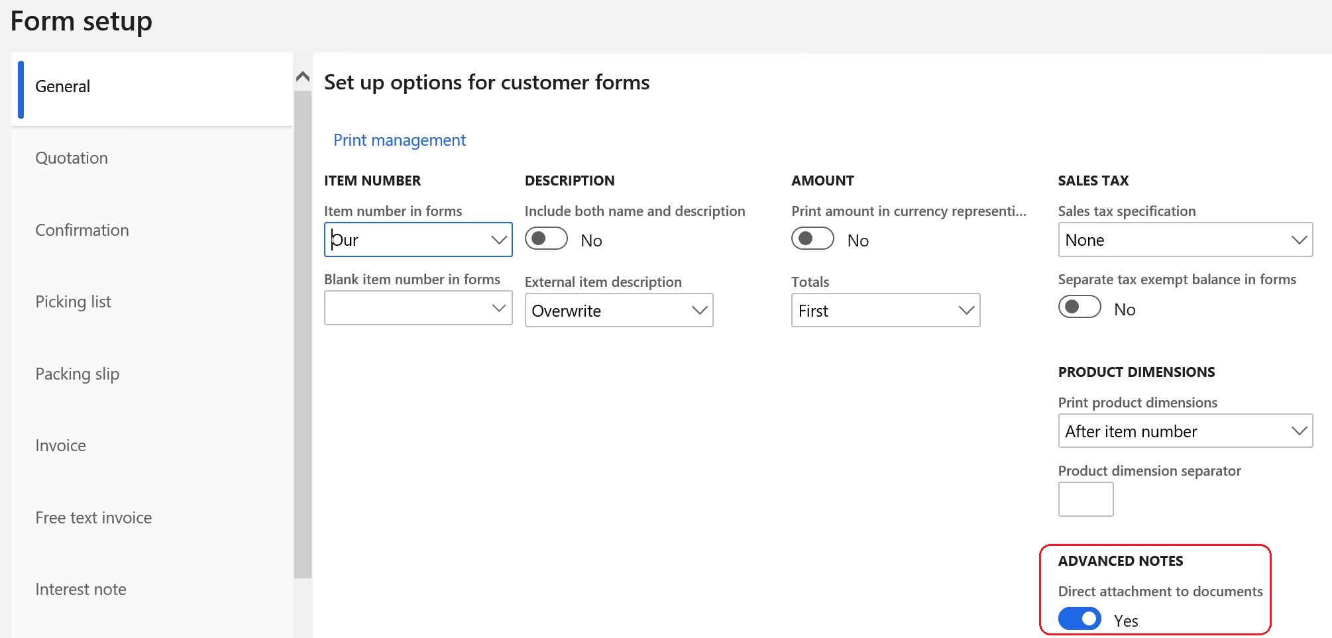Open the General tab

(x=152, y=89)
